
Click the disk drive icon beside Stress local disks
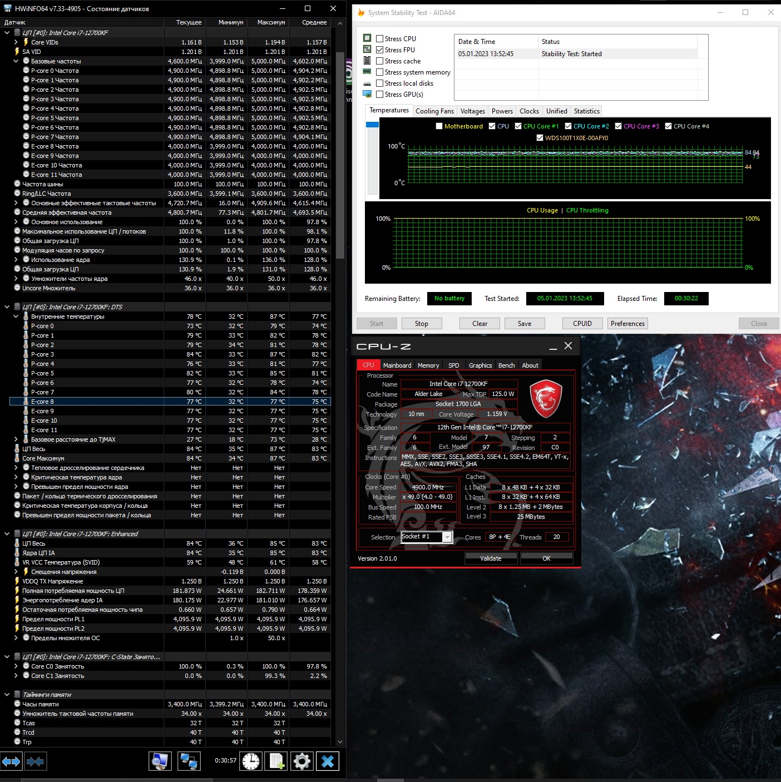pos(367,83)
